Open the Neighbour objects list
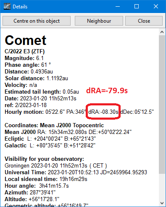This screenshot has height=207, width=166. point(99,21)
